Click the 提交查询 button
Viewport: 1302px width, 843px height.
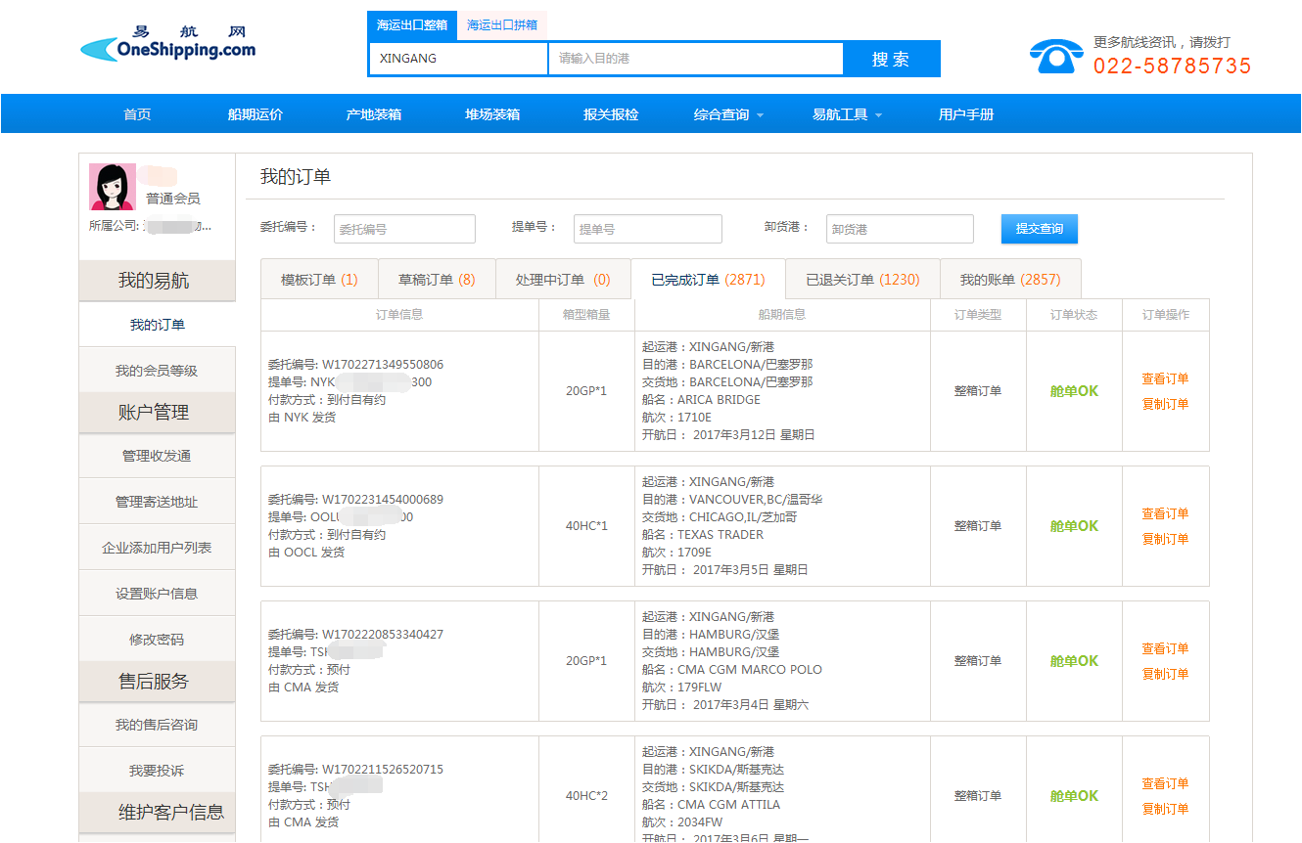click(1039, 229)
